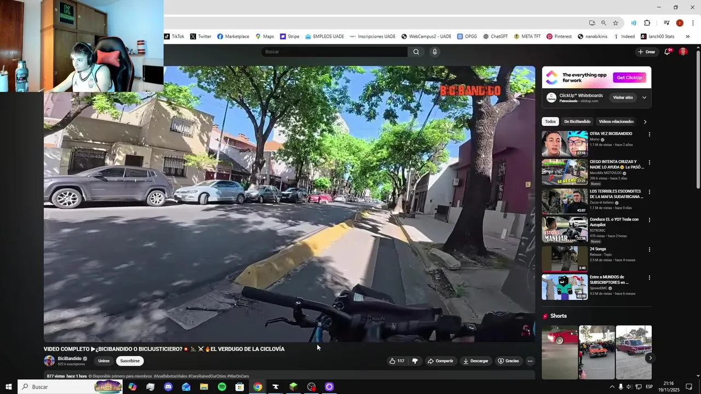This screenshot has height=394, width=701.
Task: Install page as app icon in address bar
Action: (592, 23)
